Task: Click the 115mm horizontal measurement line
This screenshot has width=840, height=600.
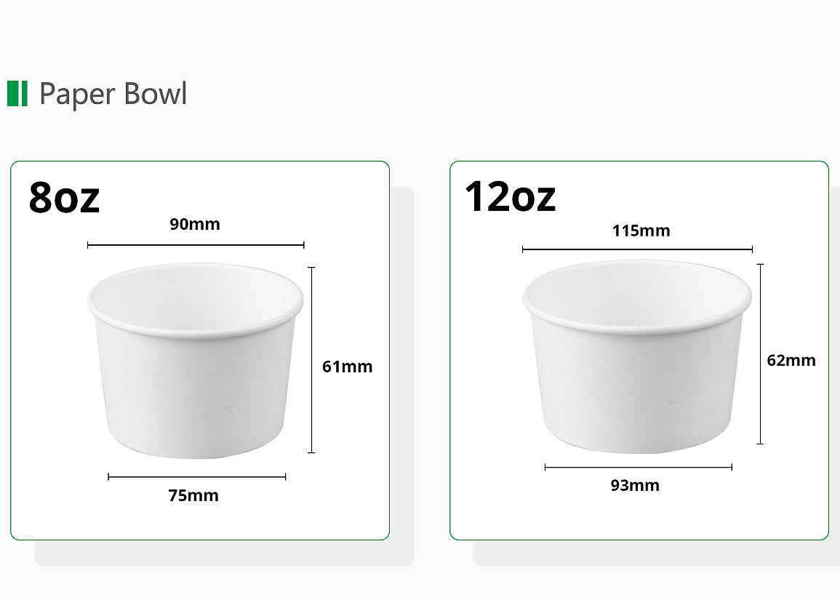Action: 638,249
